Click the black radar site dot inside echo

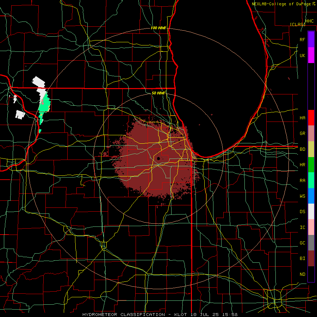tap(158, 158)
